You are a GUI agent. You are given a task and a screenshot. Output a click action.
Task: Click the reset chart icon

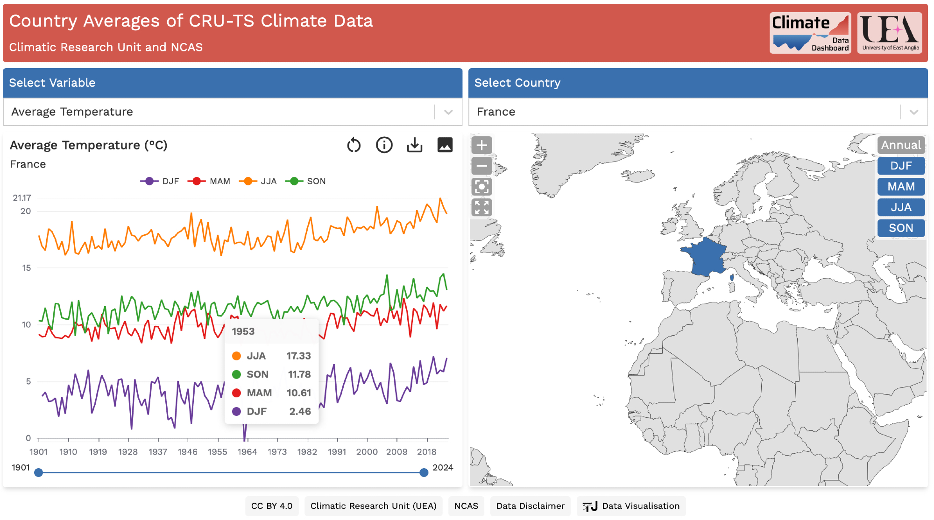[x=354, y=145]
